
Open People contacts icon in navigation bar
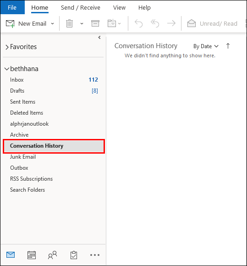coord(52,255)
